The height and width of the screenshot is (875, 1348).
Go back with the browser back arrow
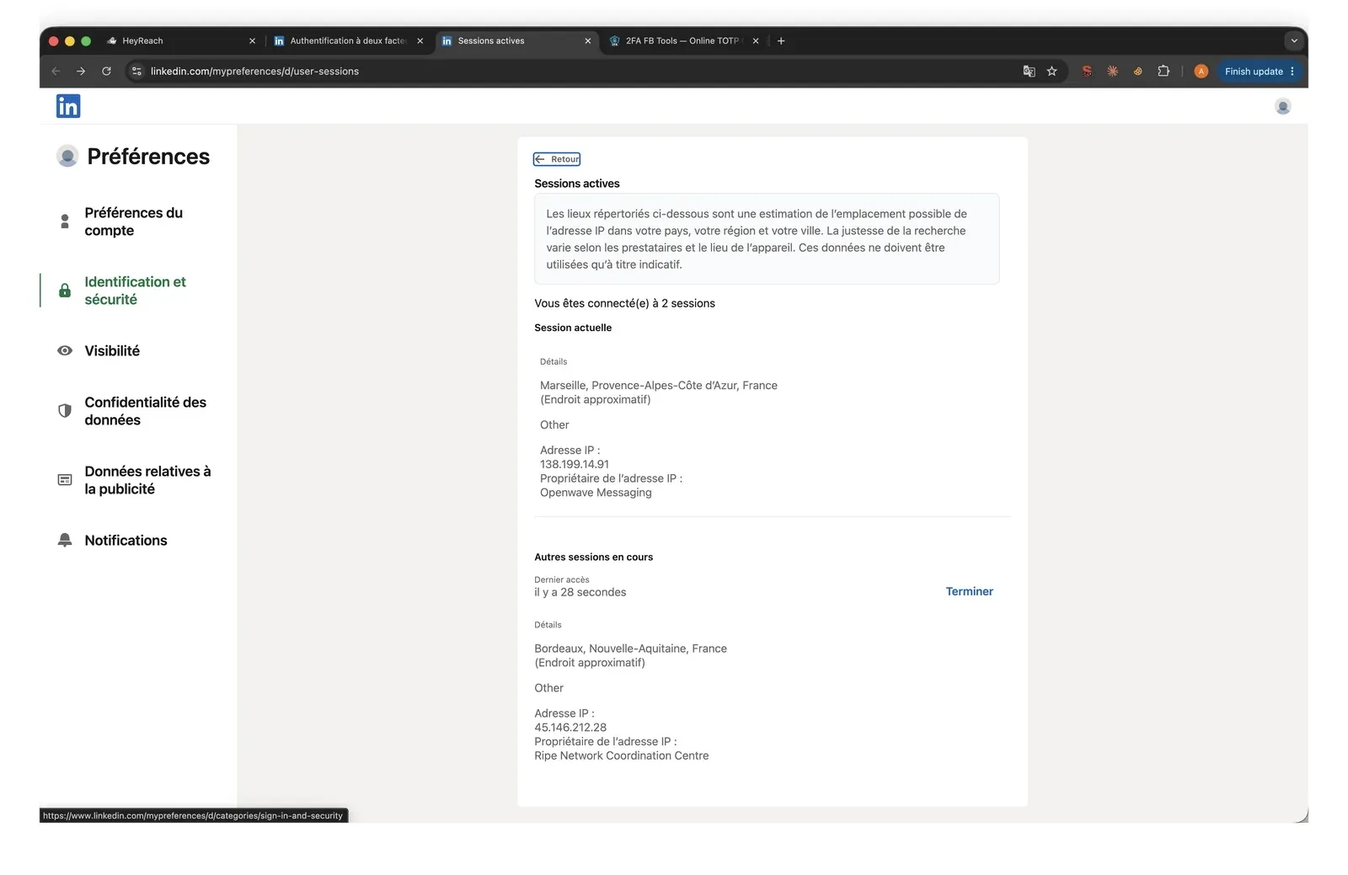56,72
